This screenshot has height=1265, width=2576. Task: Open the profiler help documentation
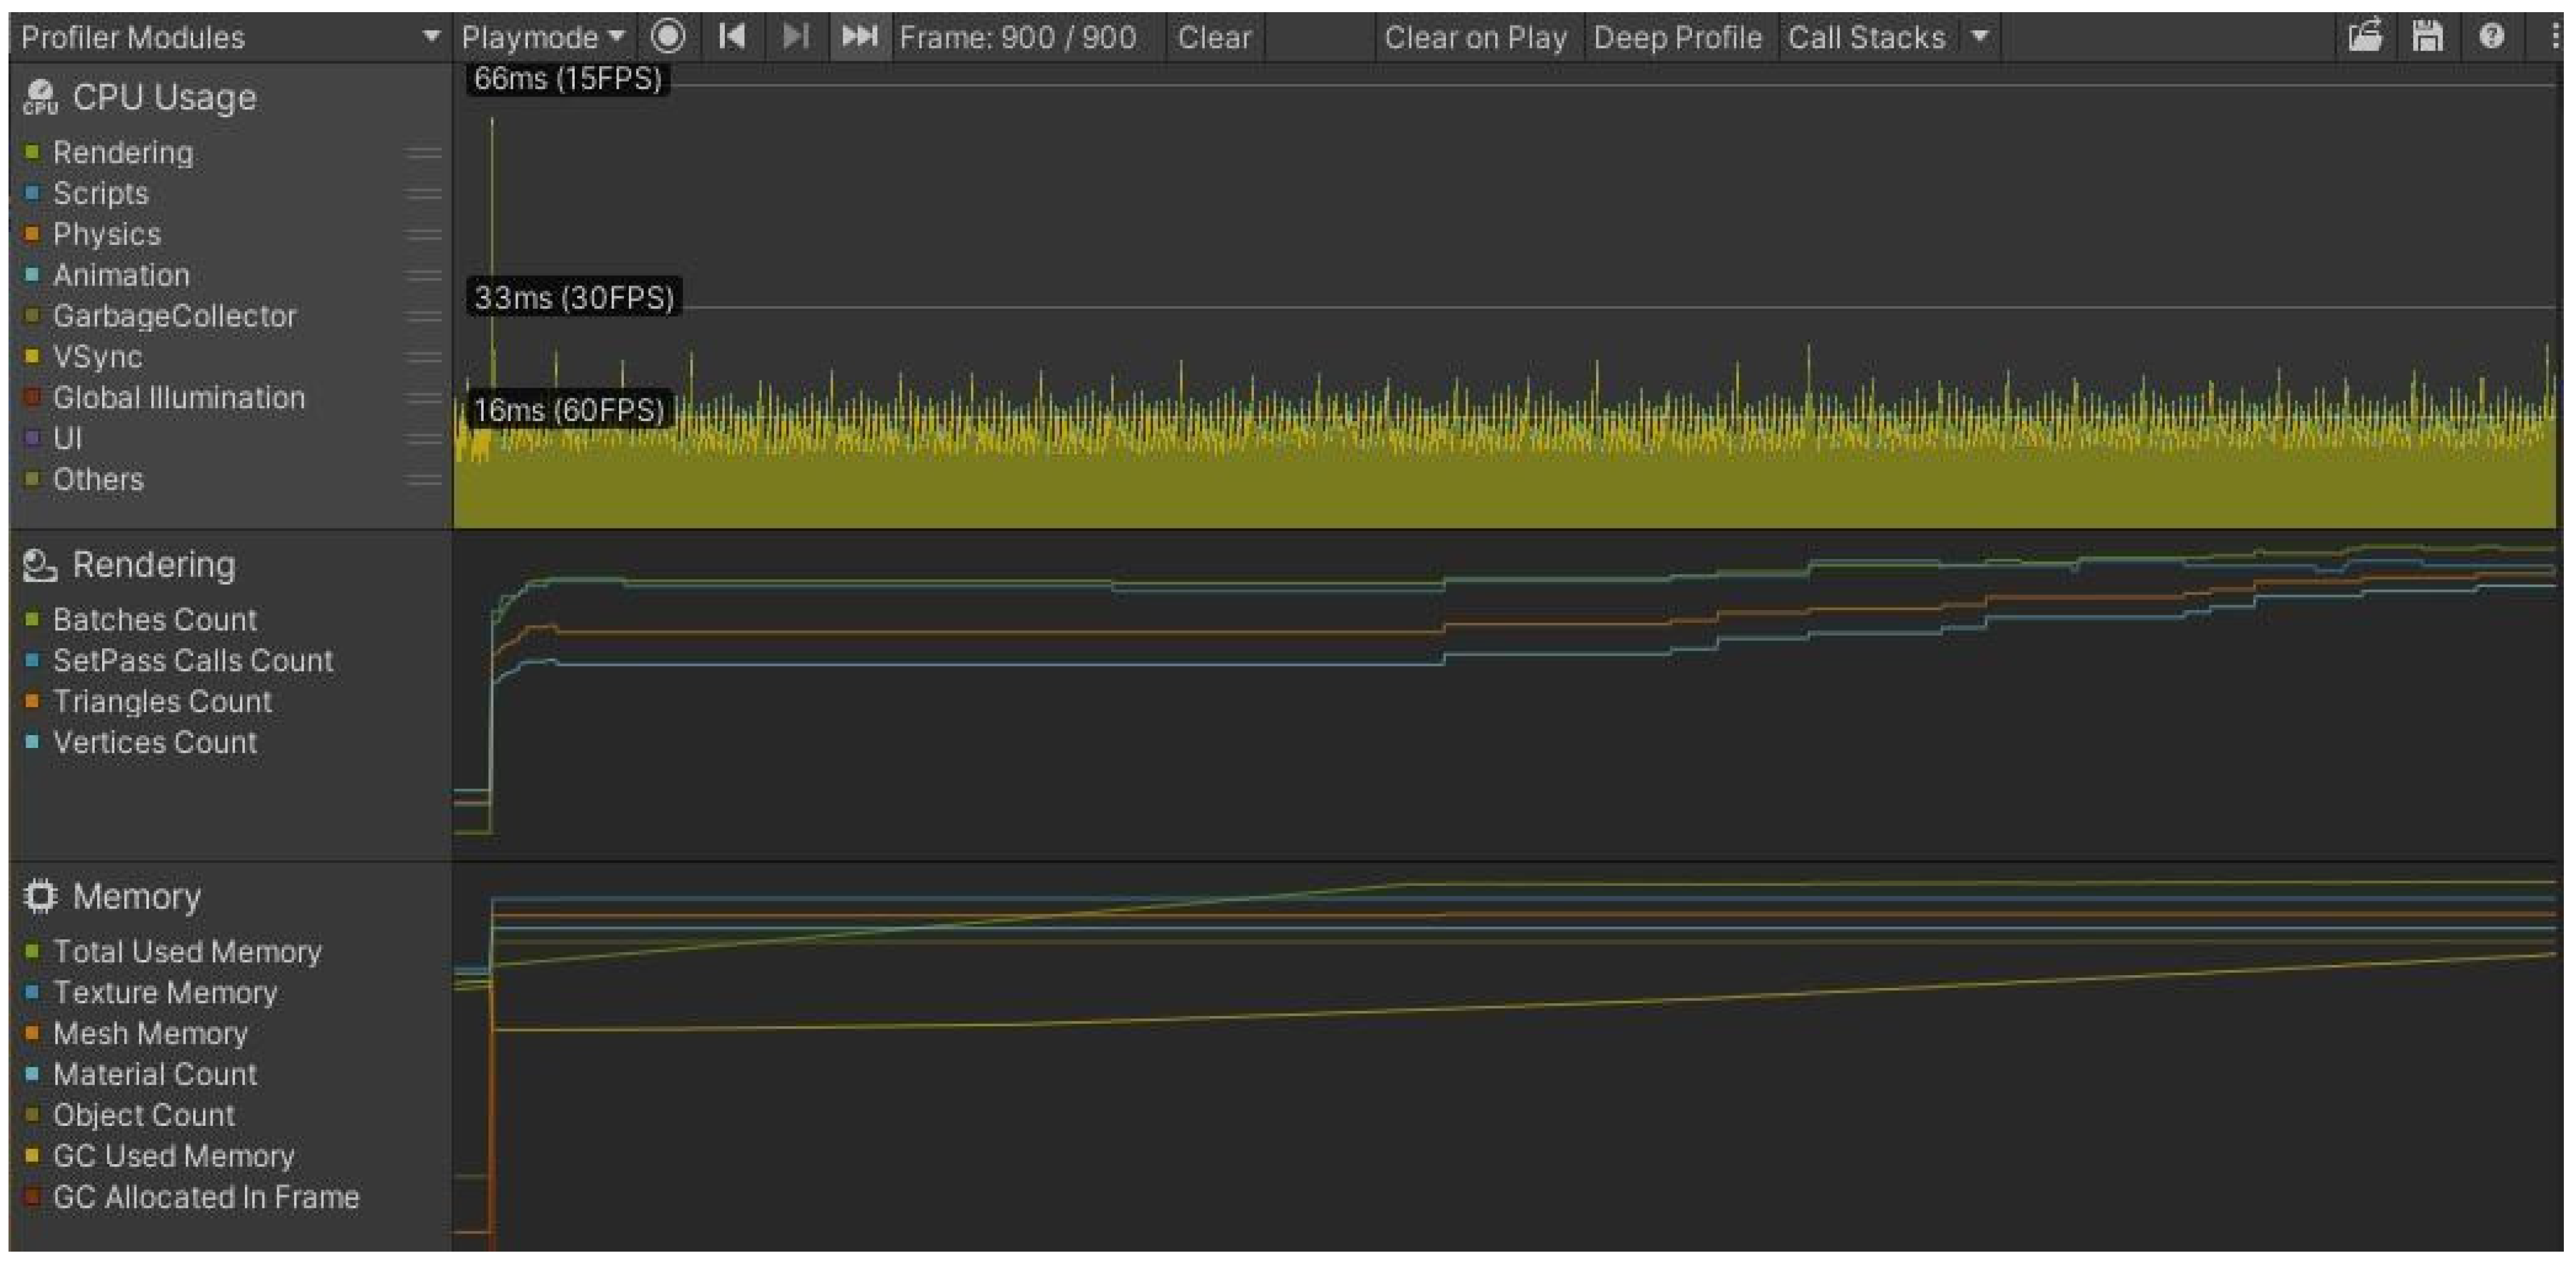[x=2492, y=37]
